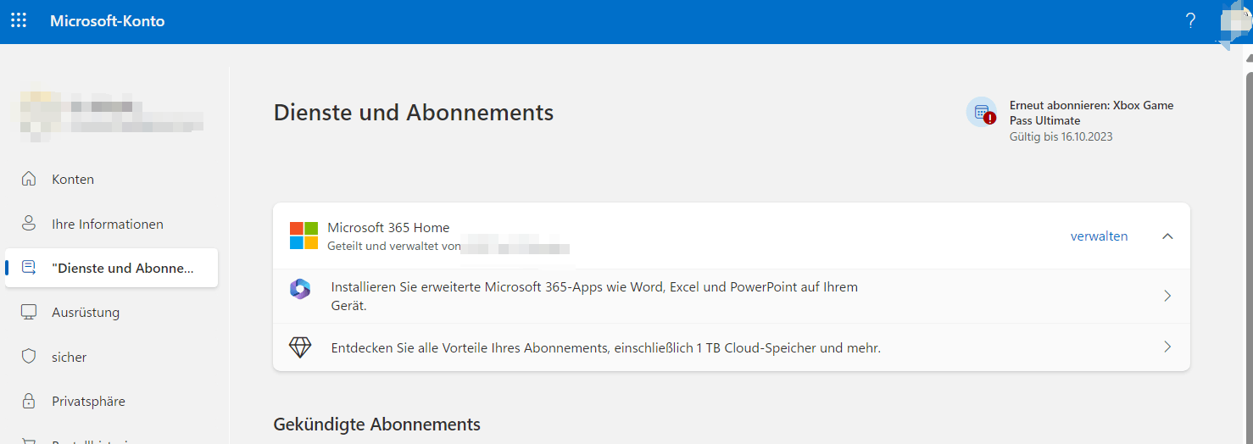Click the Microsoft-Konto header title
This screenshot has height=444, width=1253.
coord(108,21)
